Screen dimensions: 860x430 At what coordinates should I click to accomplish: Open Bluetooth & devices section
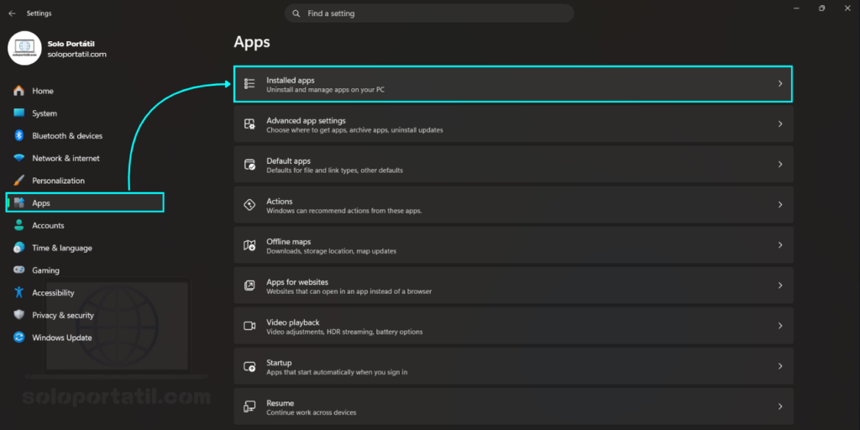(x=85, y=135)
